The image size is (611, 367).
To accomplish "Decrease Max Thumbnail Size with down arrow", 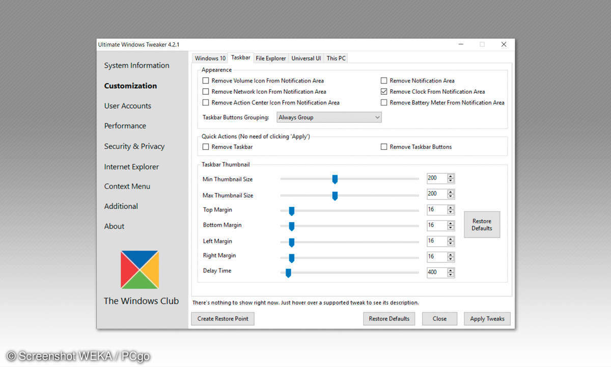I will click(451, 196).
